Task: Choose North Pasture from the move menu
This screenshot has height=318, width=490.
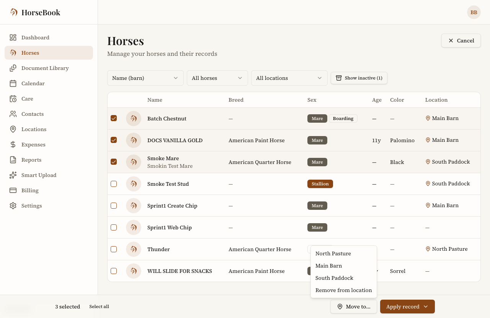Action: (344, 253)
